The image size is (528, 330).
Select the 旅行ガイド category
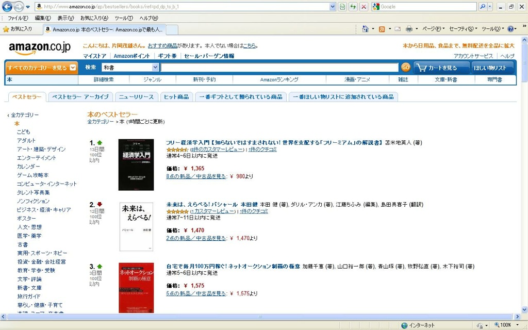(x=29, y=296)
